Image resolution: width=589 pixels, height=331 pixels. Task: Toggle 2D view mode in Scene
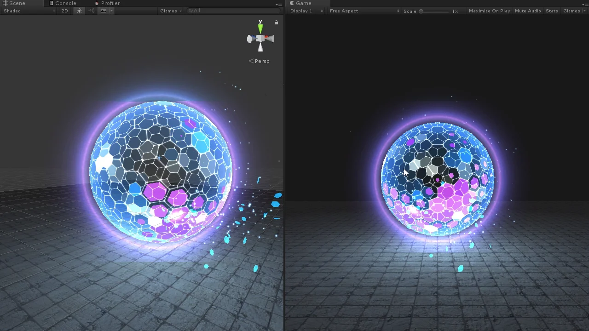pyautogui.click(x=65, y=11)
